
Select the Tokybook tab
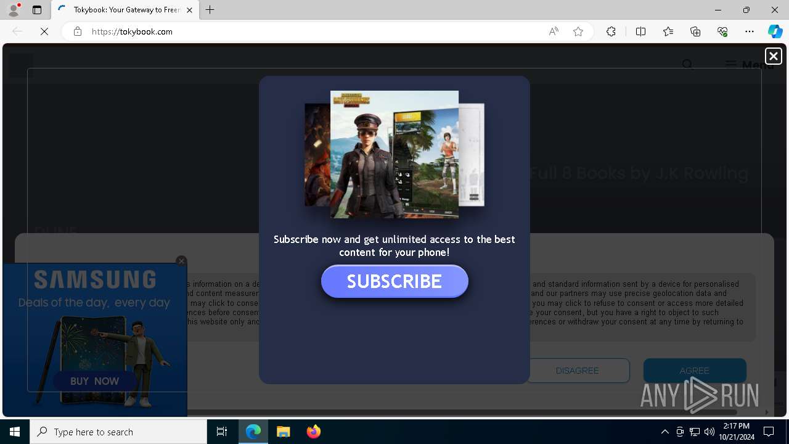125,10
